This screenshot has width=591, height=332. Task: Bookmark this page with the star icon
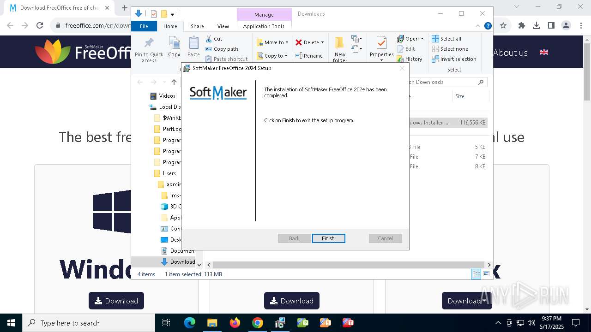[x=503, y=26]
